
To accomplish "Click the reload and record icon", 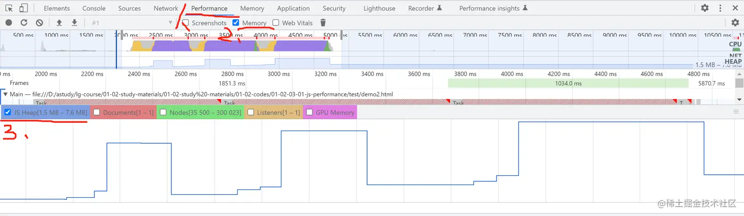I will pyautogui.click(x=24, y=23).
